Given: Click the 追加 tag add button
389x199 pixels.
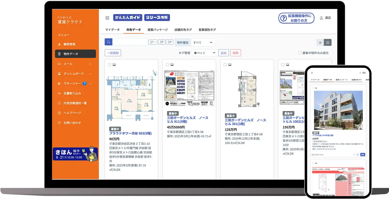Looking at the screenshot, I should (224, 53).
